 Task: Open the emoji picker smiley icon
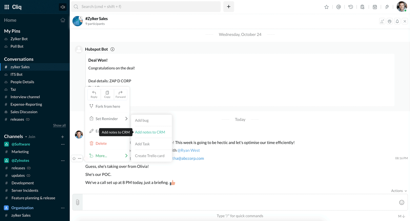coord(401,202)
